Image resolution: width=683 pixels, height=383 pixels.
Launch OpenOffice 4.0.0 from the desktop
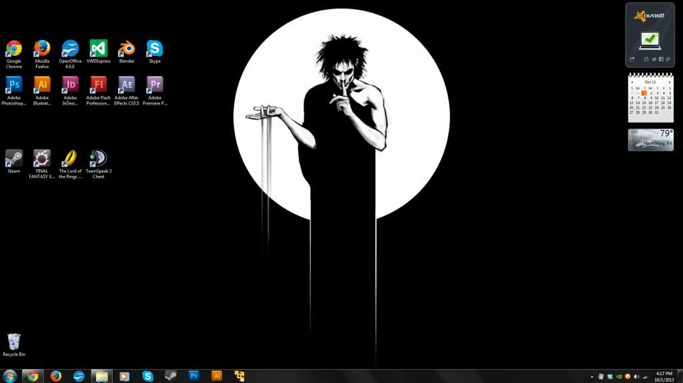click(70, 54)
